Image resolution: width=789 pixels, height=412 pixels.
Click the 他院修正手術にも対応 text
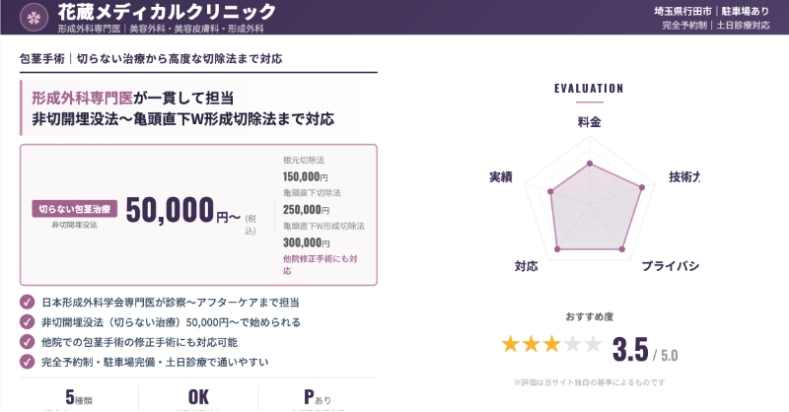point(320,264)
